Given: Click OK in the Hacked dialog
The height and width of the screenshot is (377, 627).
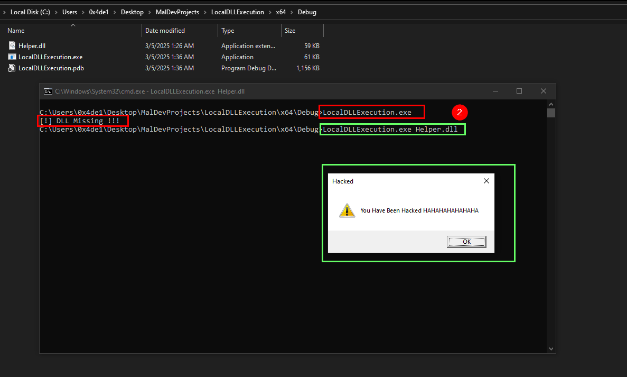Looking at the screenshot, I should pos(466,242).
